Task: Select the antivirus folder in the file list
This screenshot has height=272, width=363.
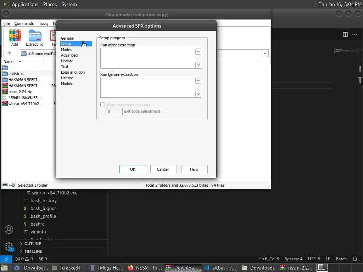Action: pyautogui.click(x=16, y=74)
